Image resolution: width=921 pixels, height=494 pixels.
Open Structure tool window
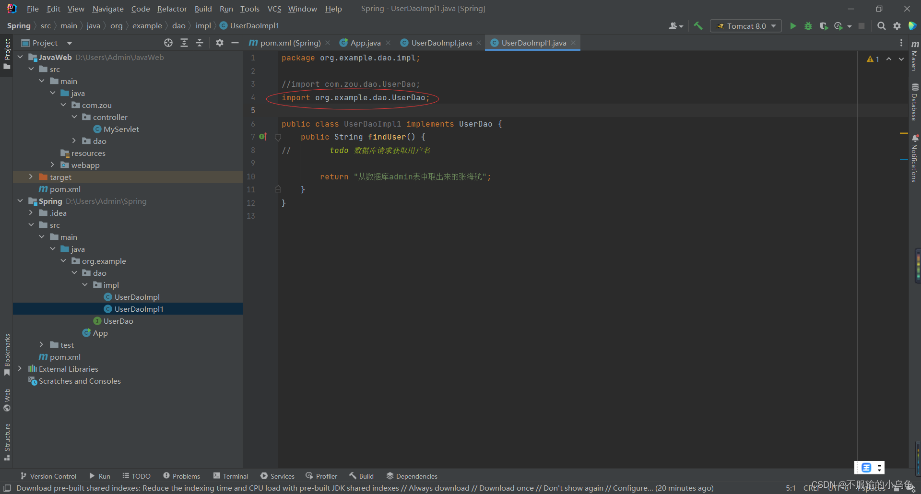(x=7, y=442)
